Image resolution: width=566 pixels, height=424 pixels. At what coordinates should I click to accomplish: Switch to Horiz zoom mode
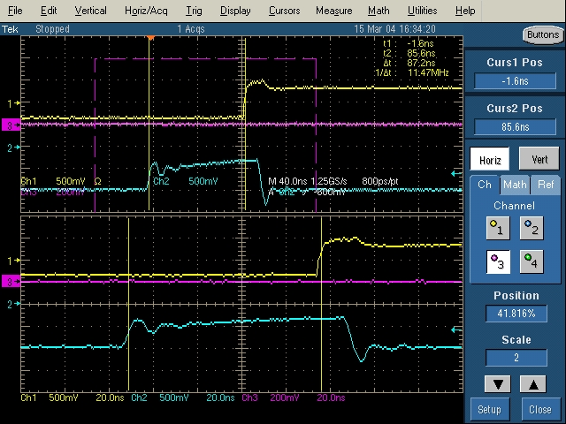pos(490,159)
